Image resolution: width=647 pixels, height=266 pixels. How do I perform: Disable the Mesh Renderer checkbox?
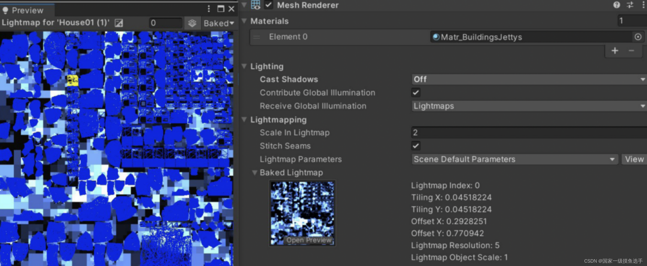[x=268, y=5]
